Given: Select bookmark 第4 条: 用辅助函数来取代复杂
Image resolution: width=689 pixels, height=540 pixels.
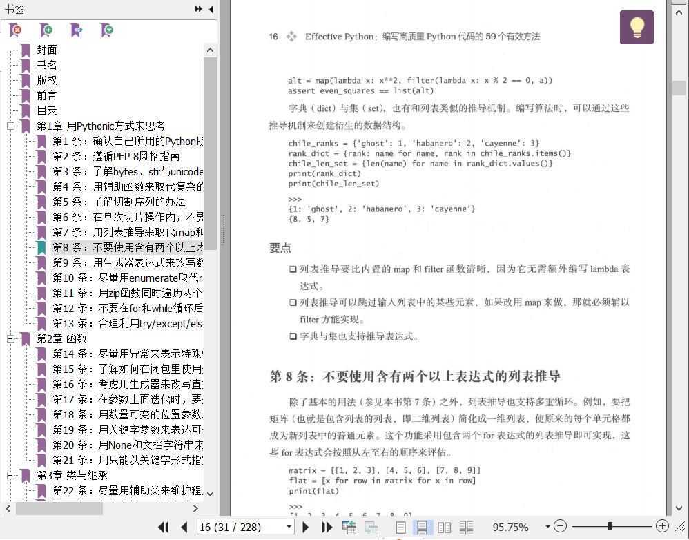Looking at the screenshot, I should [128, 186].
